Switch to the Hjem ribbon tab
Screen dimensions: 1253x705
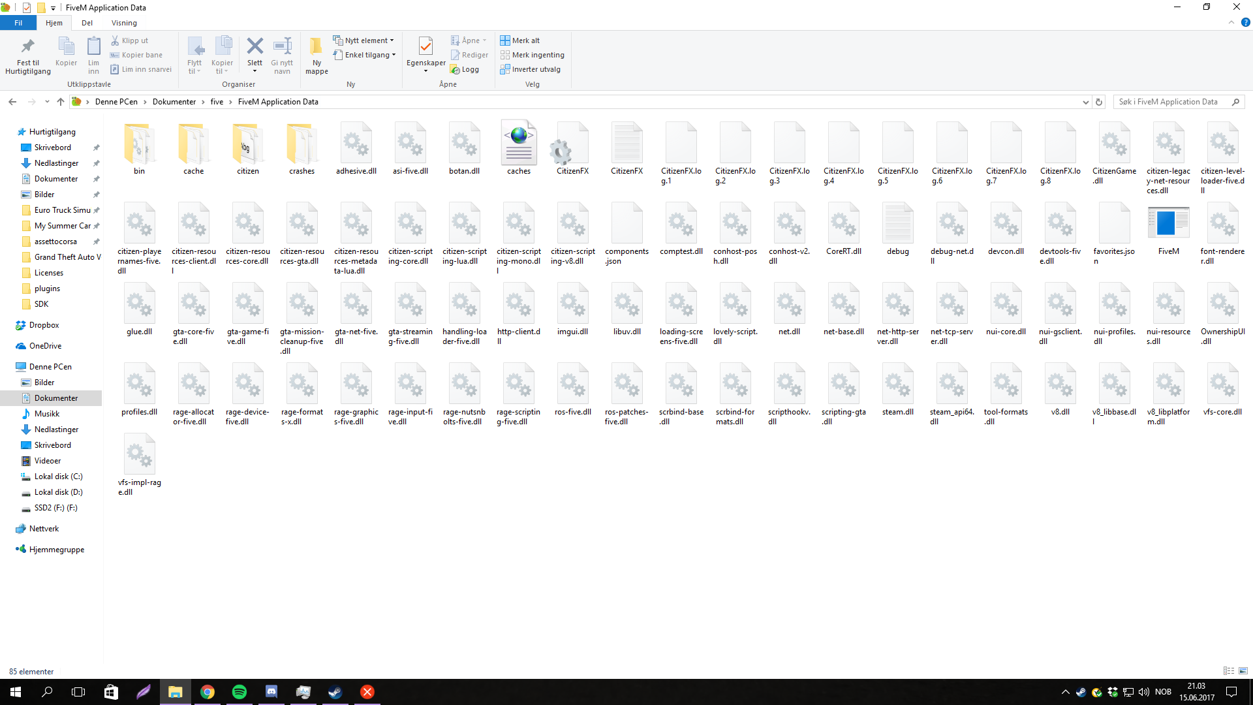[54, 23]
